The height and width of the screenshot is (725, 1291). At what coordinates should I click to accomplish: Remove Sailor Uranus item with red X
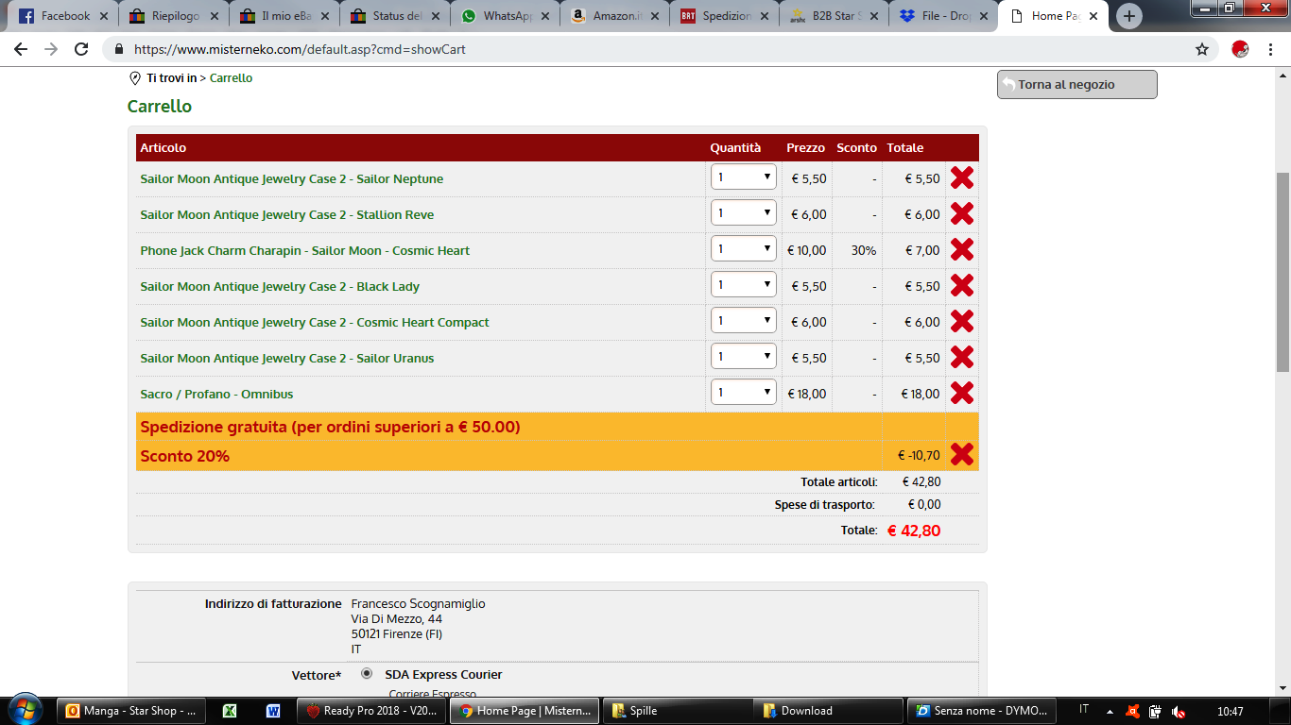961,357
